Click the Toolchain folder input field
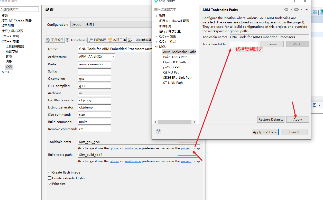Screen dimensions: 323x200 (244, 44)
